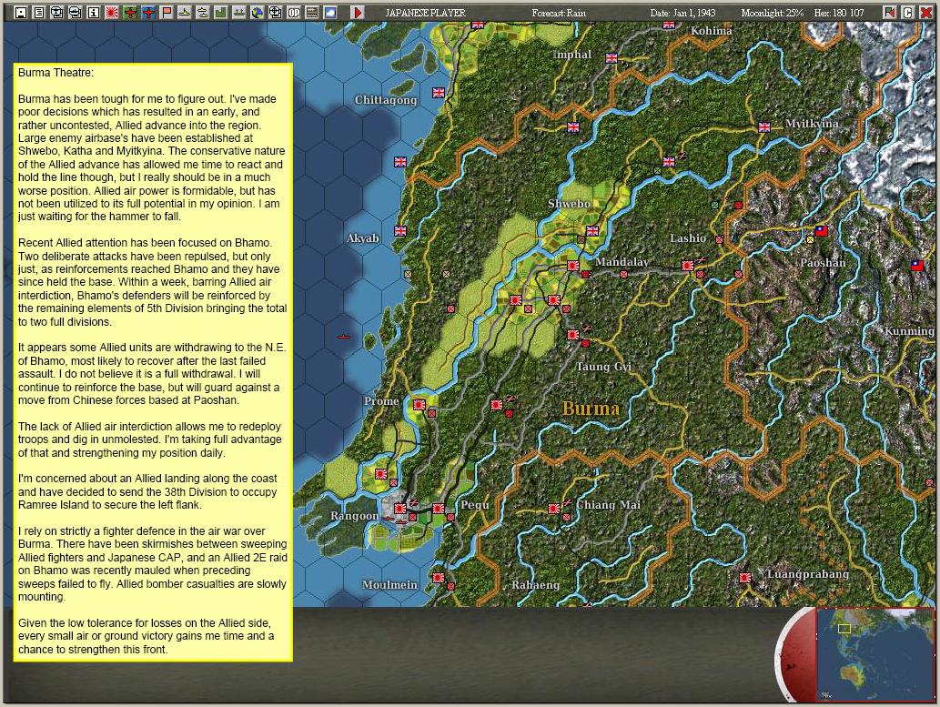The width and height of the screenshot is (940, 707).
Task: Select red aircraft icon on blue background
Action: [x=148, y=12]
